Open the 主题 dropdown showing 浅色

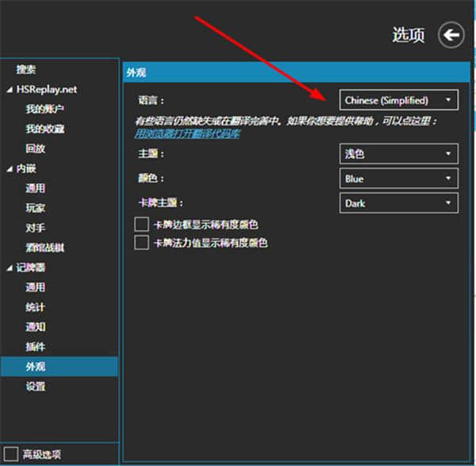(x=398, y=154)
